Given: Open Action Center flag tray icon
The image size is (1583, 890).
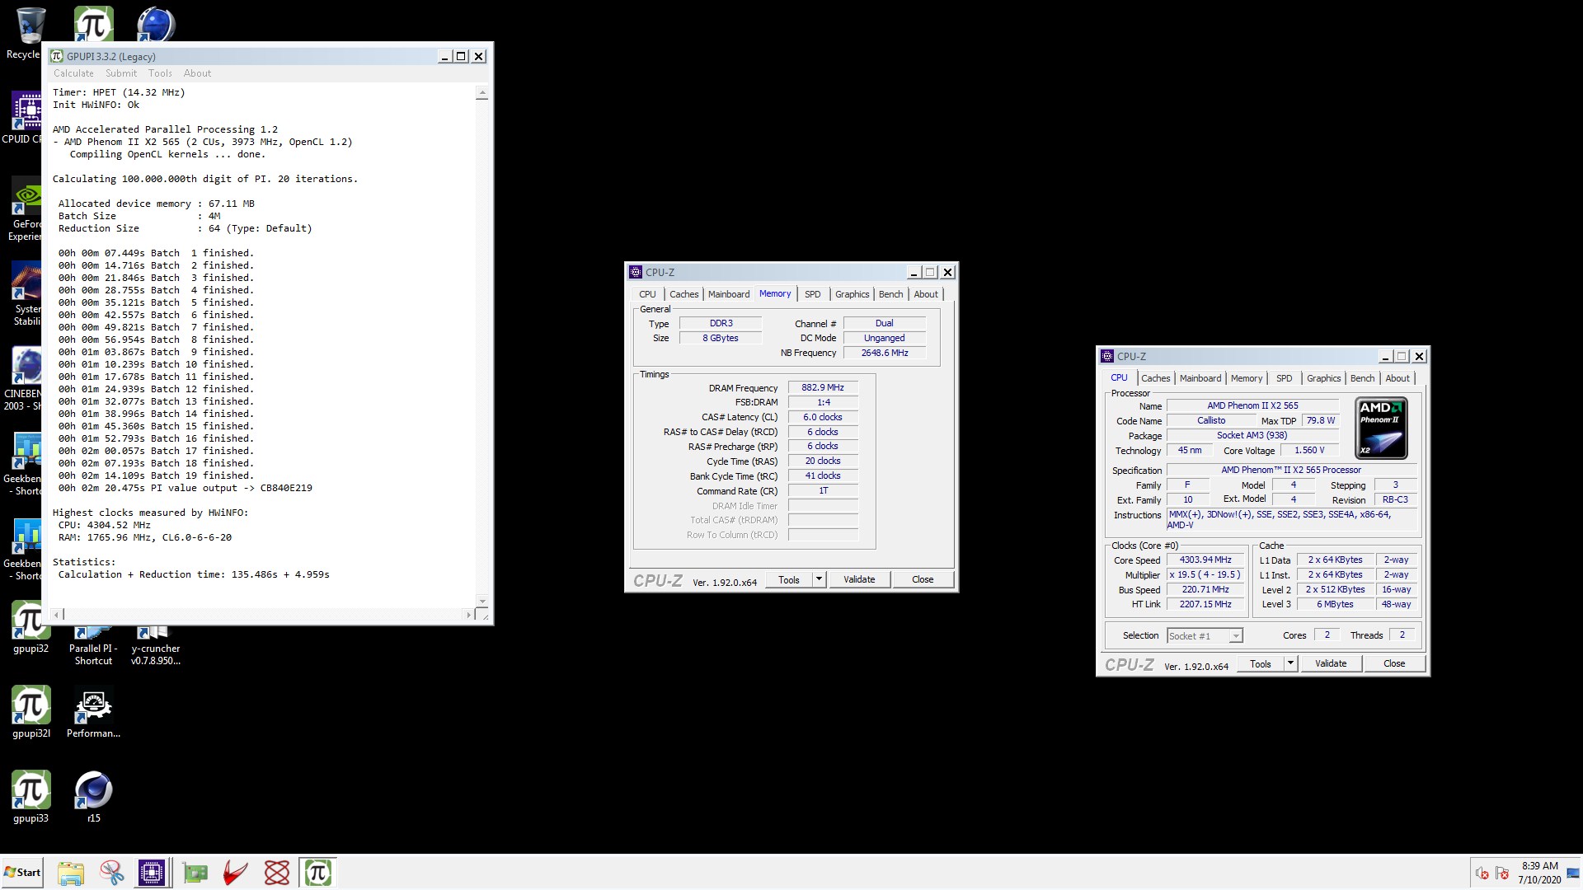Looking at the screenshot, I should (x=1501, y=873).
